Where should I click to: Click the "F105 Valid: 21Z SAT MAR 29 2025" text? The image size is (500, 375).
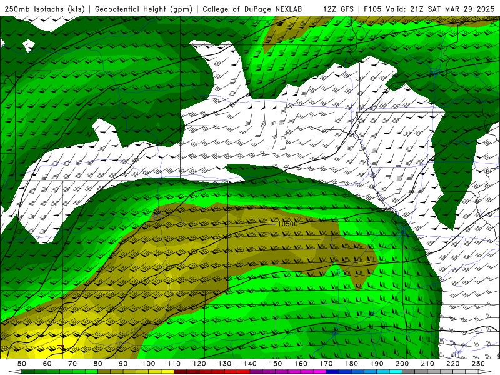(x=429, y=9)
